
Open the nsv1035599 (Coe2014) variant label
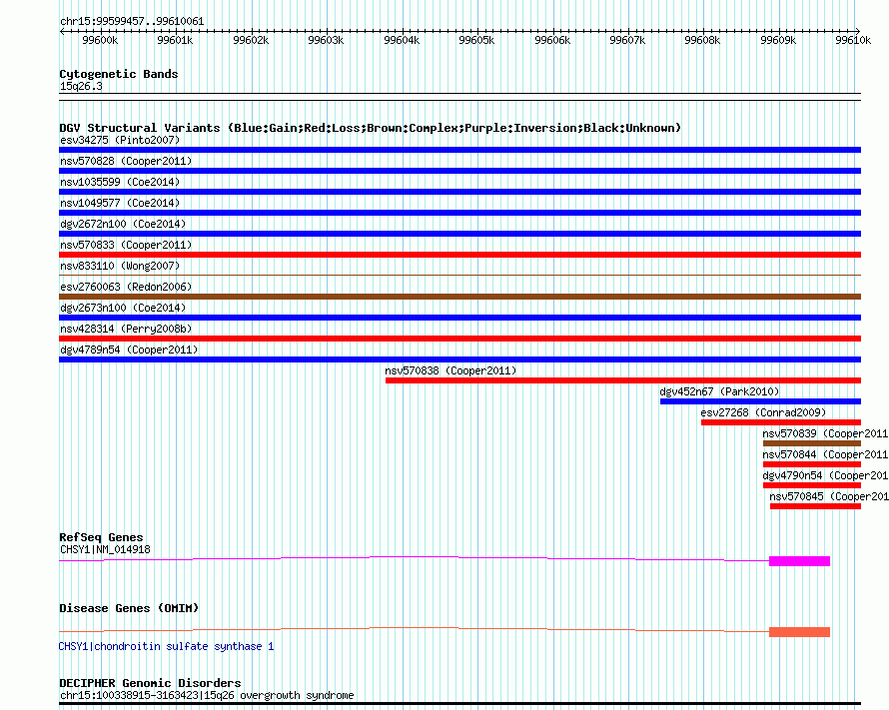pos(120,182)
